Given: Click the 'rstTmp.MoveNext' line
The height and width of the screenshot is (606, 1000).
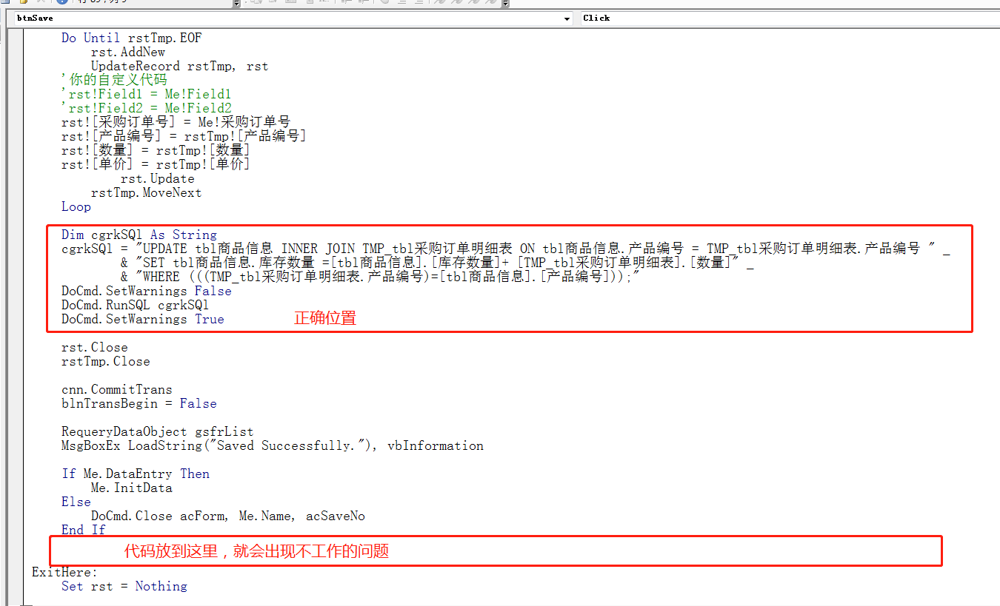Looking at the screenshot, I should 147,192.
